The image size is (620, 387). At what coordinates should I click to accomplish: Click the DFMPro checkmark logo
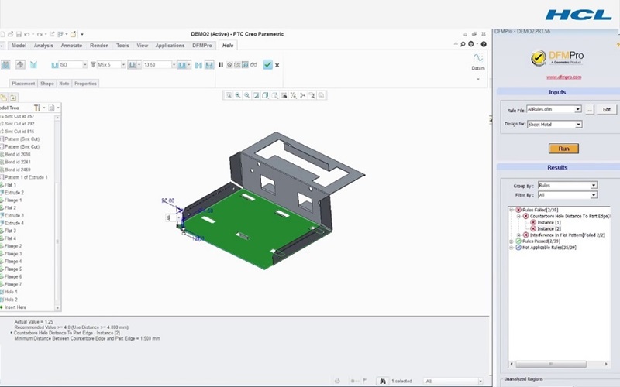click(x=538, y=58)
